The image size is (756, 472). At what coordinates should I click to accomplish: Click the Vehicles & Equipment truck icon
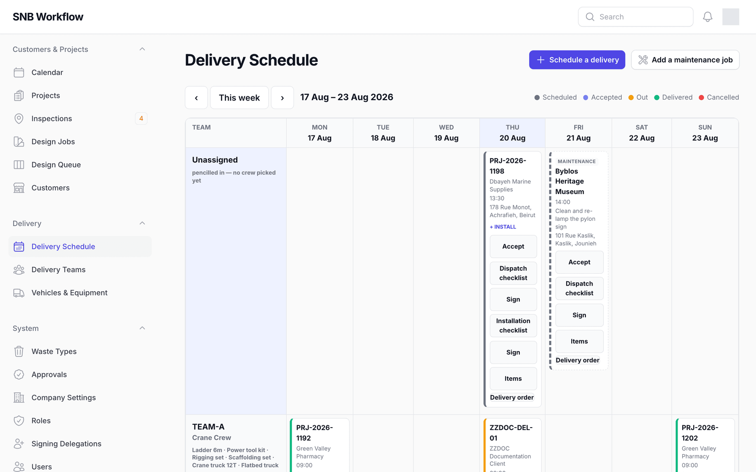(19, 293)
